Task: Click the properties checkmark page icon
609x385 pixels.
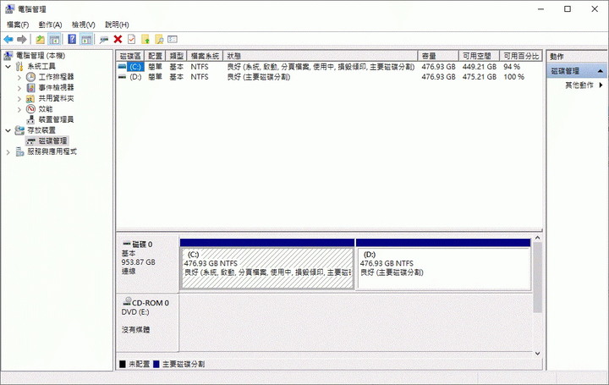Action: point(131,39)
